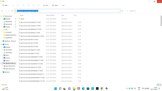Click the Share icon in toolbar
The height and width of the screenshot is (91, 162).
coord(33,5)
